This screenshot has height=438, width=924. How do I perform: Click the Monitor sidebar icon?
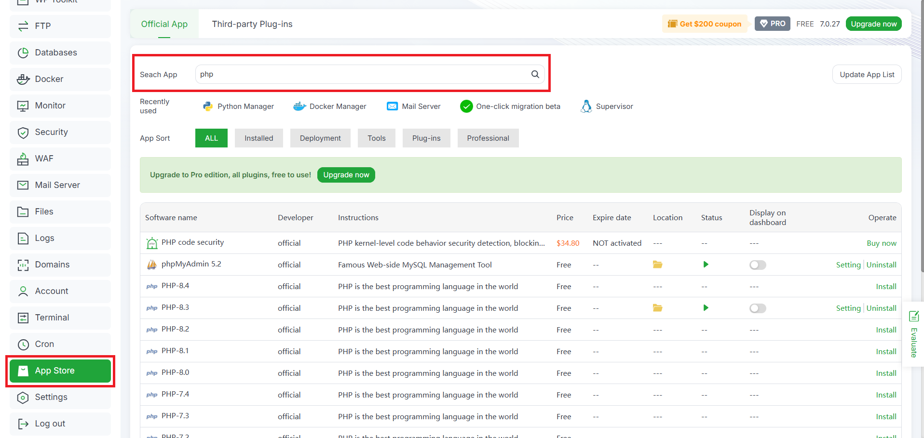point(23,106)
